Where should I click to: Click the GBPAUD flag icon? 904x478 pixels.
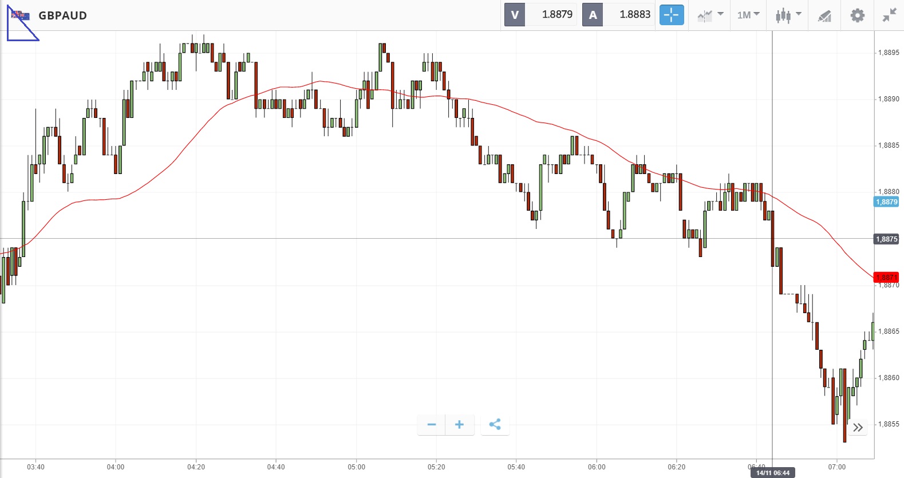click(21, 15)
